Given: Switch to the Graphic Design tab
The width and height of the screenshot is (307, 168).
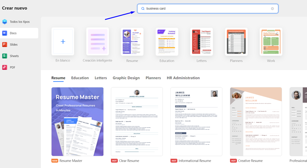Looking at the screenshot, I should coord(126,78).
